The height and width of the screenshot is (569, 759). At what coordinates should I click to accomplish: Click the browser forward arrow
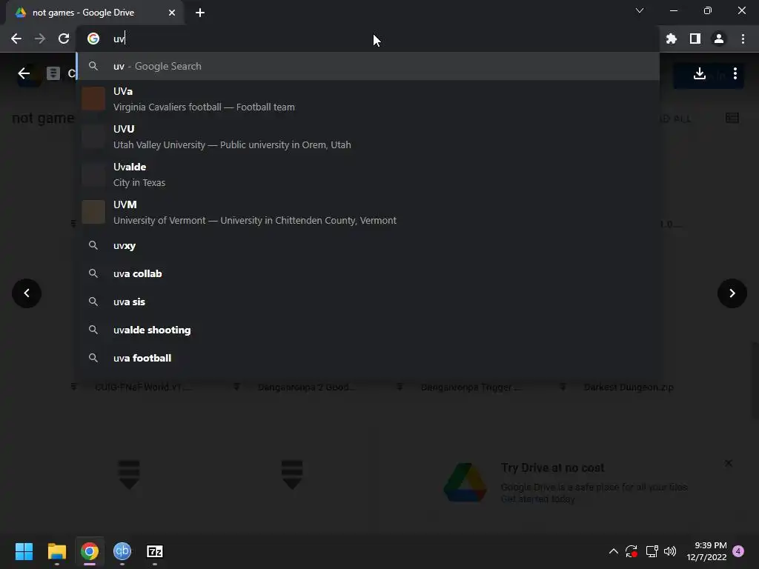[40, 39]
